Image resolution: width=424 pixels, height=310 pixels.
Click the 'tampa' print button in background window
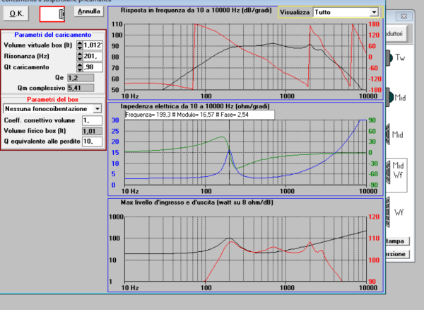point(397,241)
